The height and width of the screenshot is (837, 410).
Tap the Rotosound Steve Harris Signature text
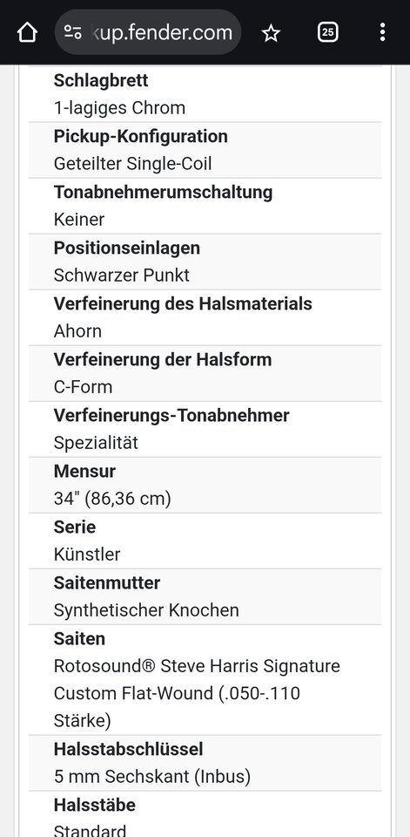coord(197,665)
